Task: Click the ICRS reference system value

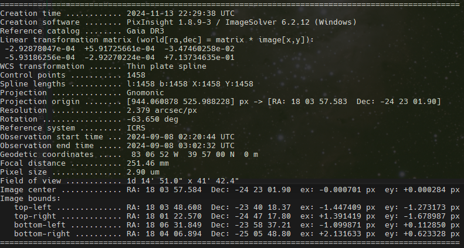Action: point(136,128)
